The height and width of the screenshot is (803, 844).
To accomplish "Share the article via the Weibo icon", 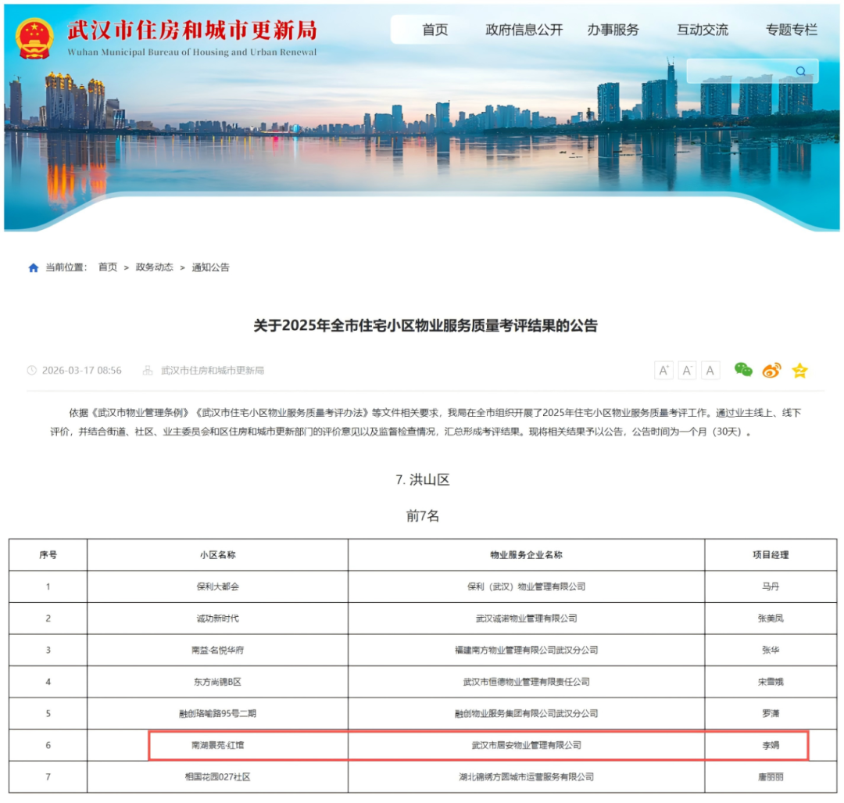I will 771,370.
